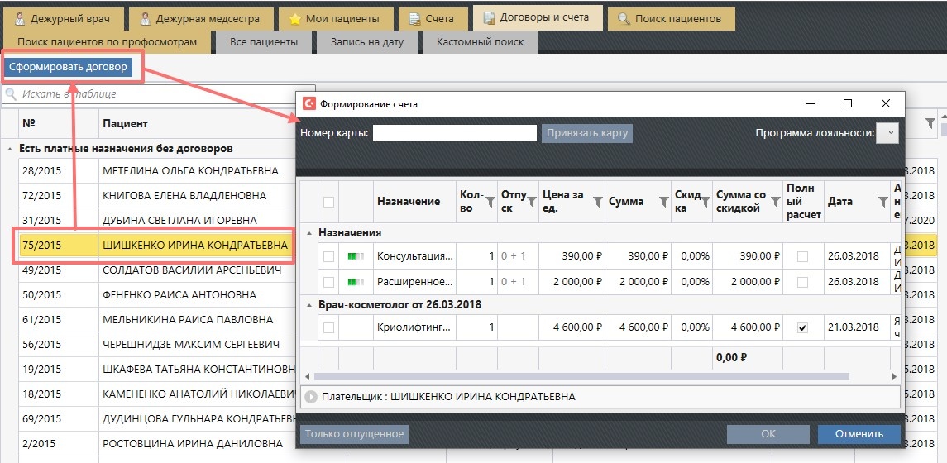Tick the selection checkbox for the Консультация row

click(328, 257)
